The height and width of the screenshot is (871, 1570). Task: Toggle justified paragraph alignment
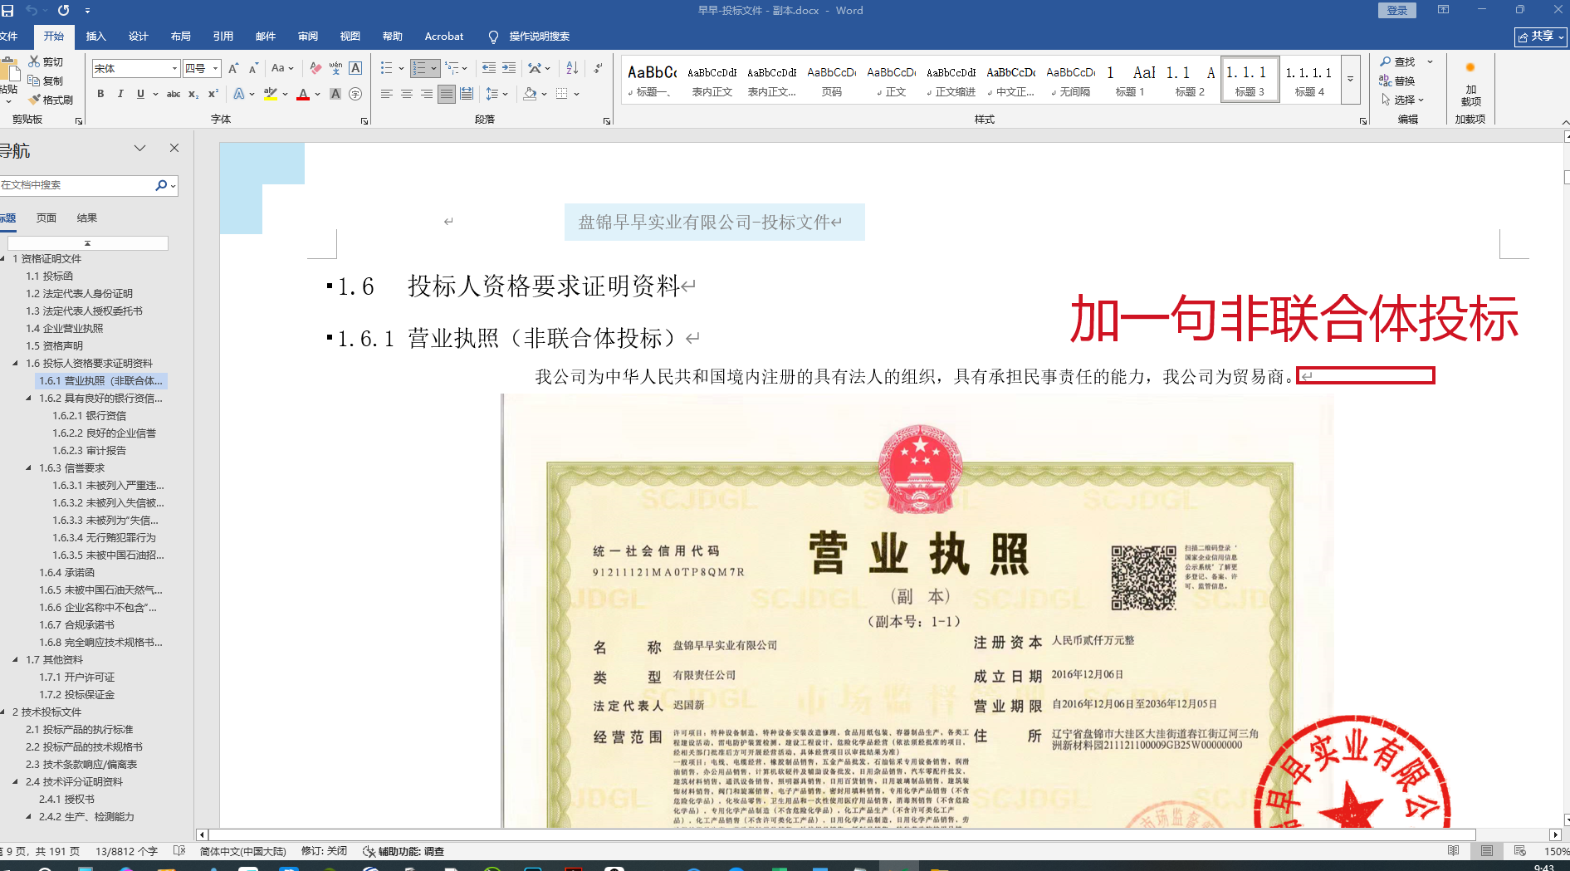pyautogui.click(x=447, y=94)
